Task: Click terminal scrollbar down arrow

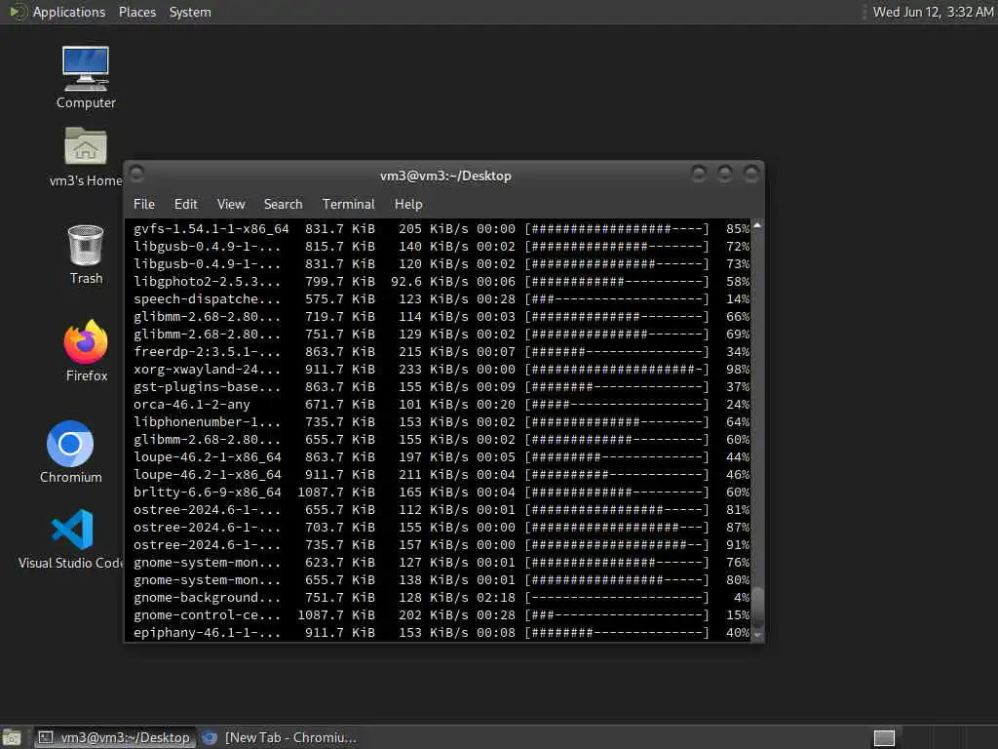Action: [757, 634]
